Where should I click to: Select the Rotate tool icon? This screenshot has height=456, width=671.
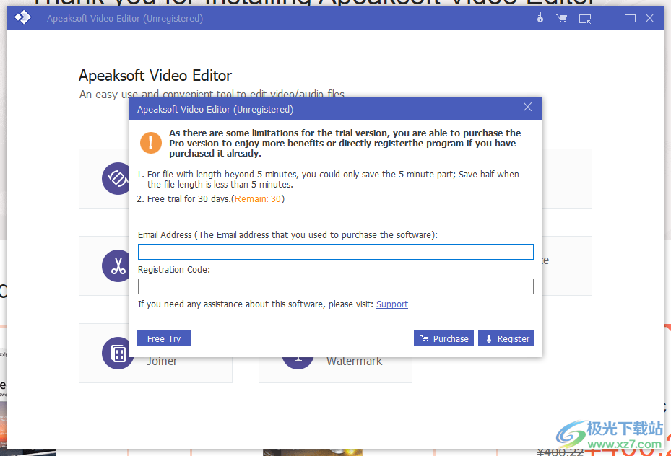click(x=116, y=178)
